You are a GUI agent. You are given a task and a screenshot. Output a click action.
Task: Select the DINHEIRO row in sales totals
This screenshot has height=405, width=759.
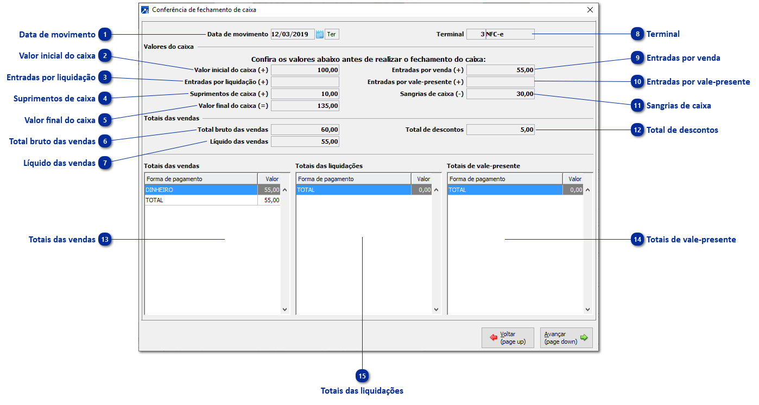pos(212,190)
